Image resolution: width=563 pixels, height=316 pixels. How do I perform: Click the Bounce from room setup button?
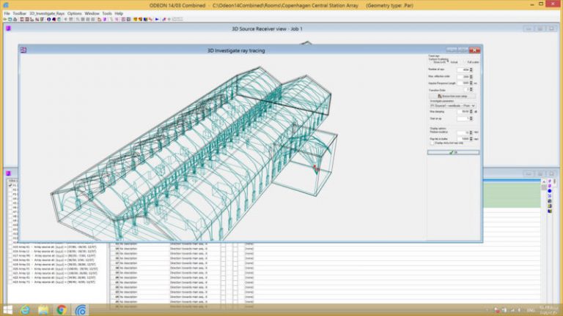click(452, 96)
